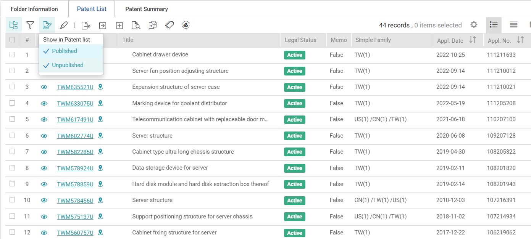Uncheck the Unpublished option

tap(67, 65)
